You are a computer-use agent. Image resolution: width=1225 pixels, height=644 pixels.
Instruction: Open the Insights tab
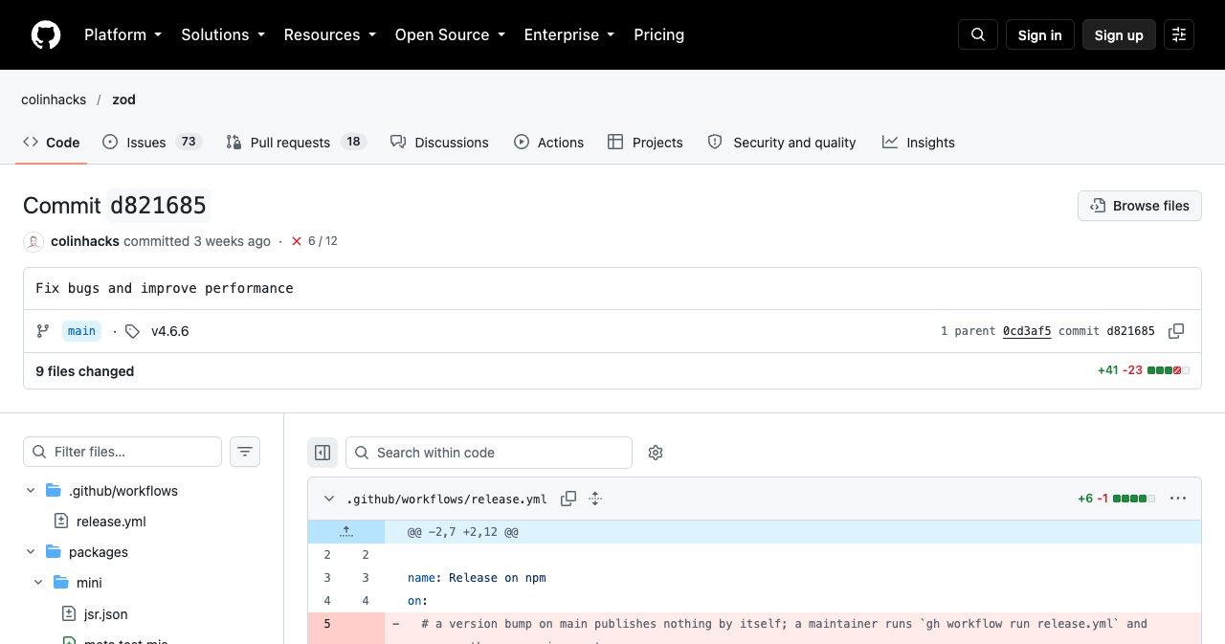(x=919, y=143)
